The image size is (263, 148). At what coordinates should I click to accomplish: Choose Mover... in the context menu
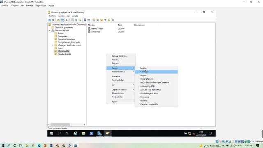(x=120, y=60)
